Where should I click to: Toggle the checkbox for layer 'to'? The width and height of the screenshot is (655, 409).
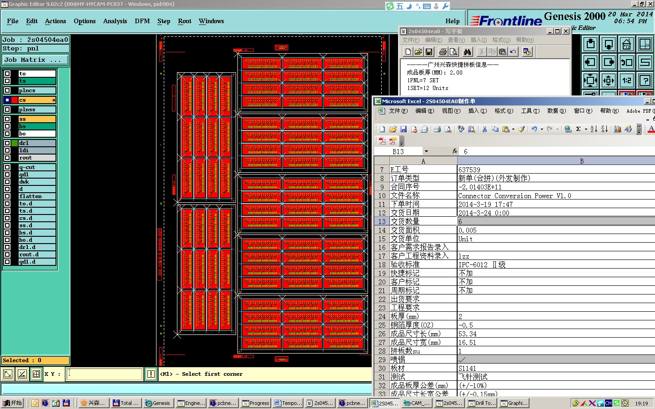coord(7,74)
